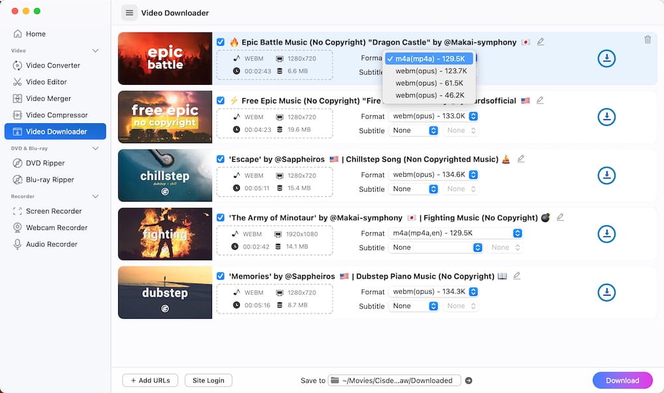Uncheck 'Escape' by Sappheiros checkbox
Image resolution: width=664 pixels, height=393 pixels.
[x=220, y=159]
